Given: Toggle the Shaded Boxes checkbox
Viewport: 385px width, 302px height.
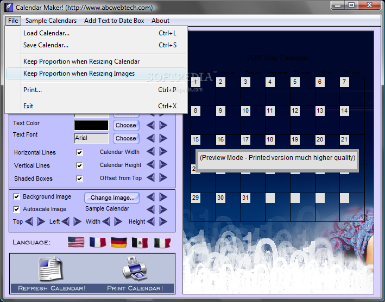Looking at the screenshot, I should (x=79, y=178).
